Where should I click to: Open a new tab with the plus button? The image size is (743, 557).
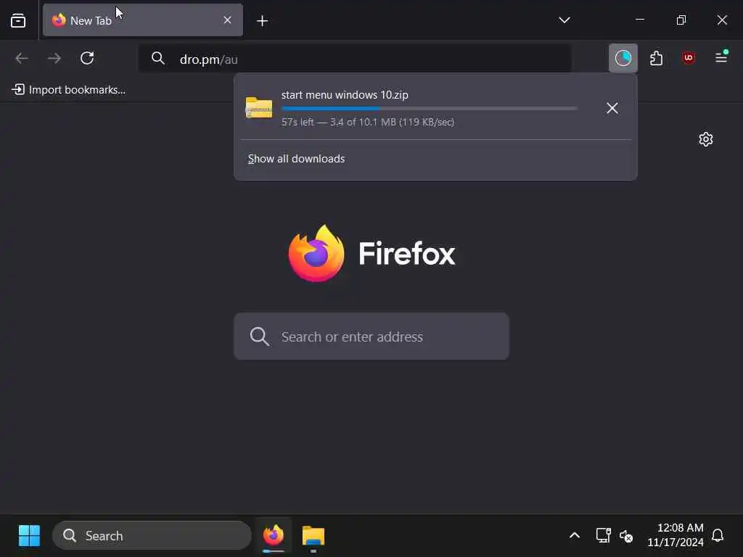point(262,20)
